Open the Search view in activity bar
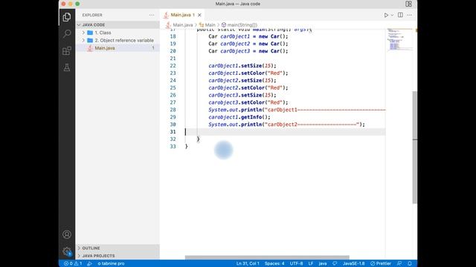Viewport: 476px width, 267px height. point(67,33)
